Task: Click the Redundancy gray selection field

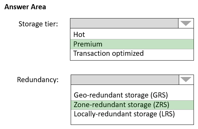Action: pyautogui.click(x=125, y=80)
